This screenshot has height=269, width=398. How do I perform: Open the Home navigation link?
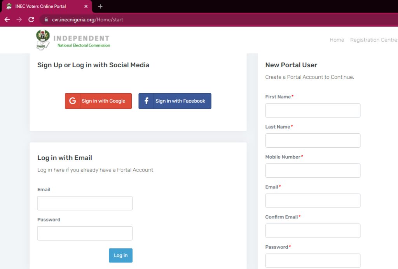(x=337, y=40)
